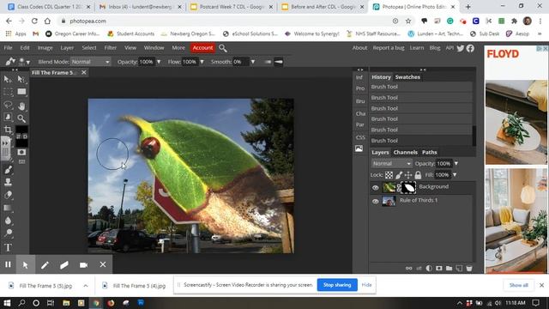Open the File menu
This screenshot has width=549, height=309.
pos(8,48)
